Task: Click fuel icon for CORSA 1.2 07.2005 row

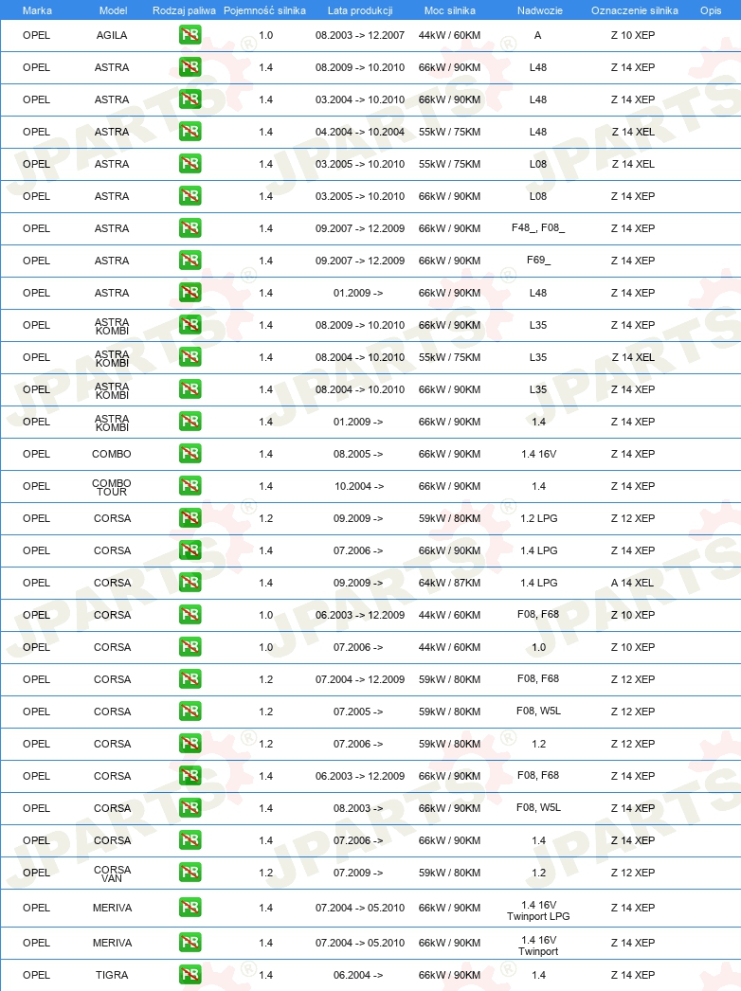Action: point(190,712)
